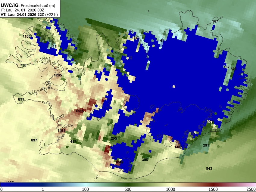
Task: Click the map value "733"
Action: (x=23, y=65)
